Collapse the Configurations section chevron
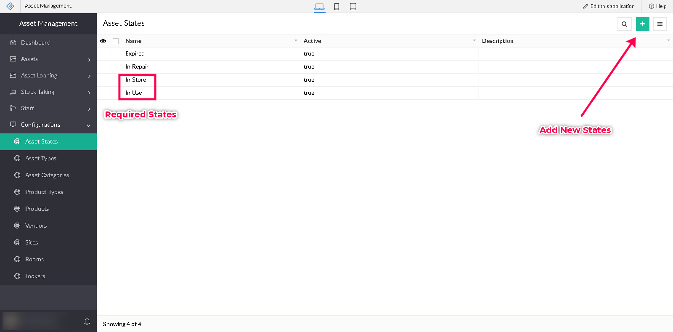 (x=89, y=125)
